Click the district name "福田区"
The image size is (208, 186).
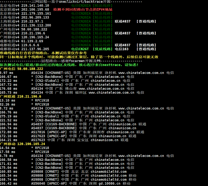click(81, 93)
